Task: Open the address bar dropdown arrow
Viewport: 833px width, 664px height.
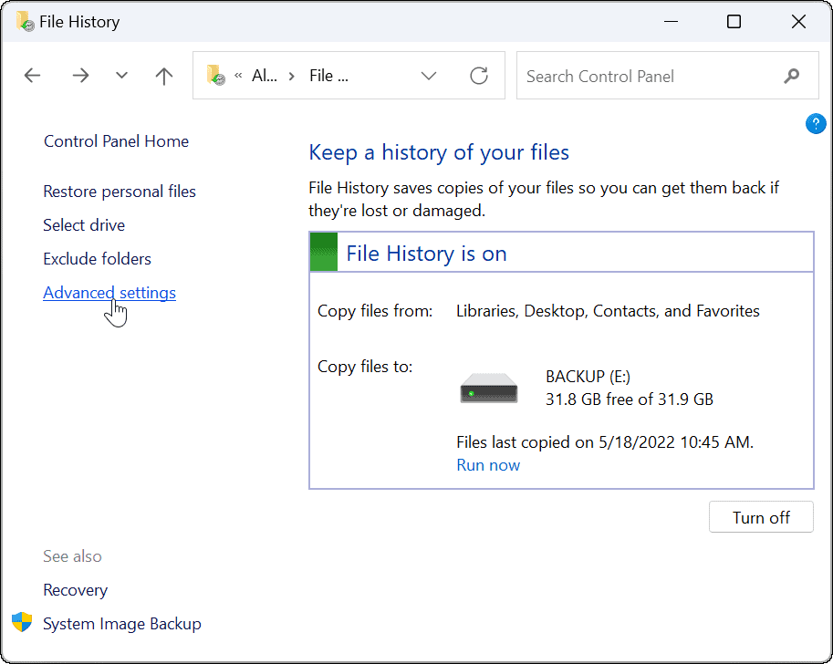Action: pos(428,76)
